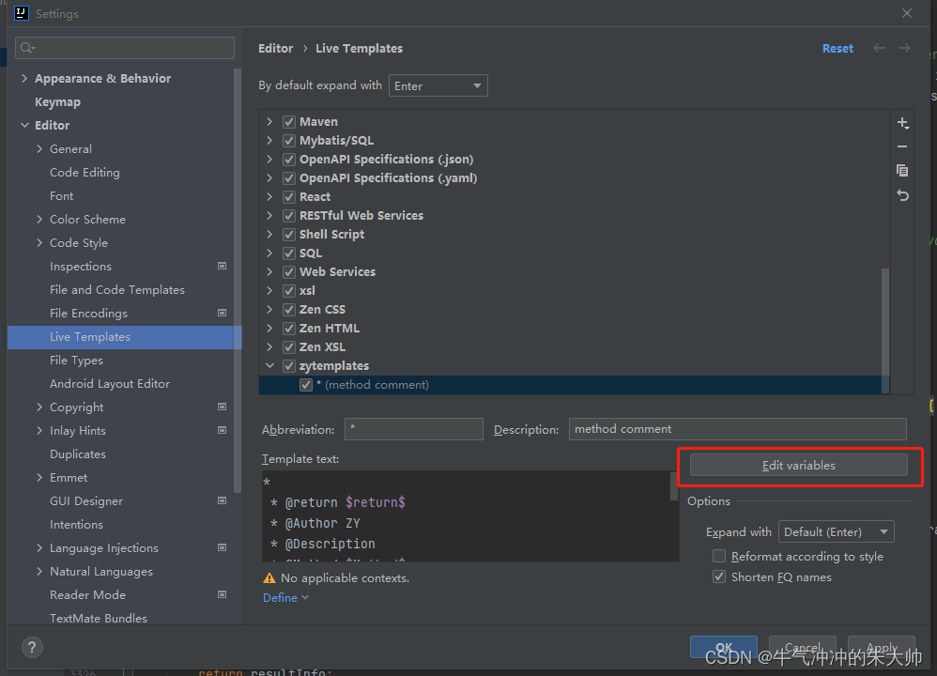
Task: Open Android Layout Editor settings
Action: point(110,384)
